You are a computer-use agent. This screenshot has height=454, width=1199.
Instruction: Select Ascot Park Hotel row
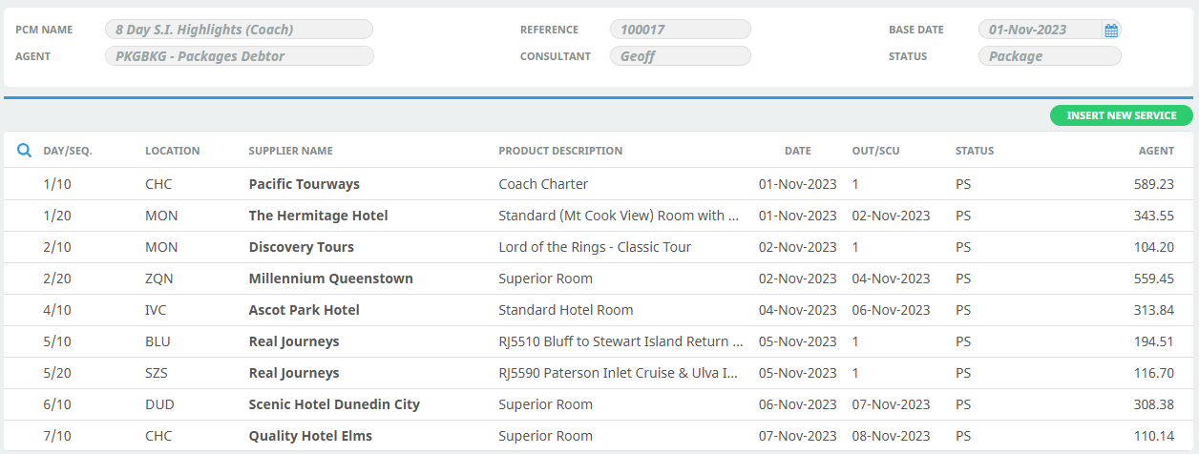[x=599, y=310]
